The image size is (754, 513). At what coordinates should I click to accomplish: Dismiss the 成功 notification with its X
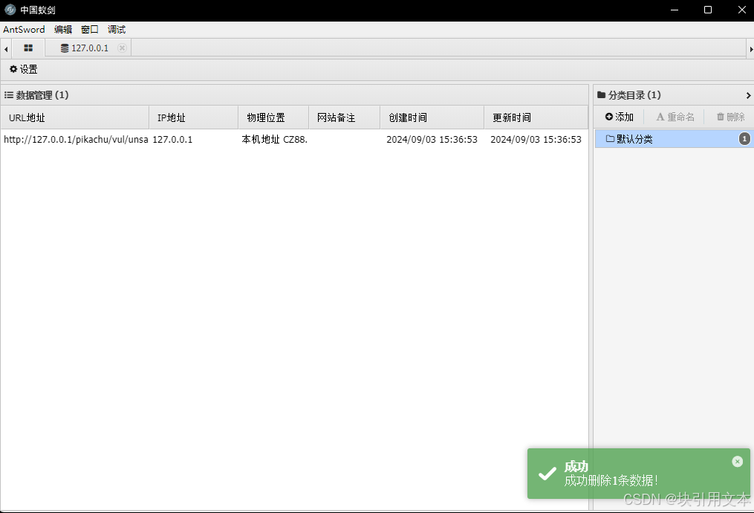tap(737, 462)
